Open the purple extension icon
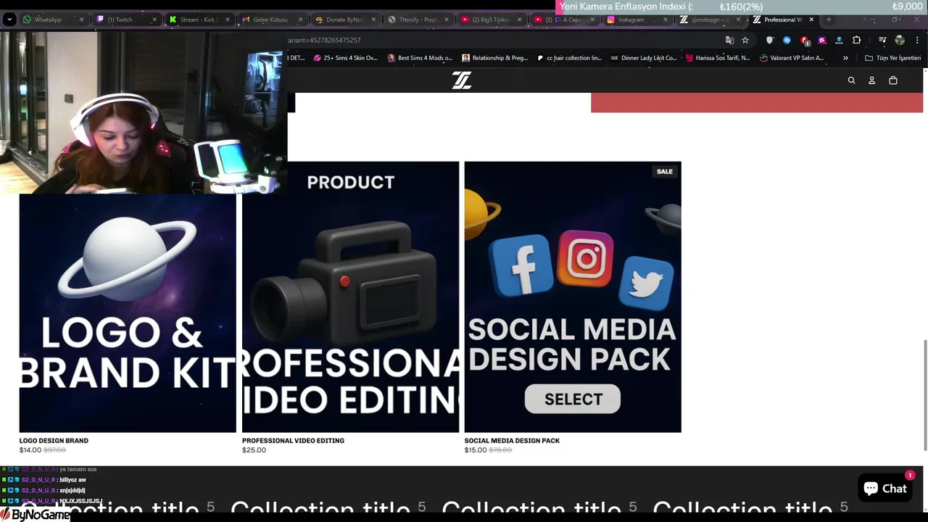Screen dimensions: 928x522 point(821,40)
